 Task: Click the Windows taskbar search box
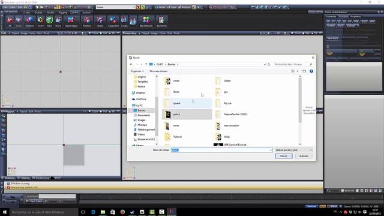(x=44, y=212)
